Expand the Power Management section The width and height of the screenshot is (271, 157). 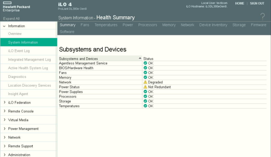(x=23, y=129)
